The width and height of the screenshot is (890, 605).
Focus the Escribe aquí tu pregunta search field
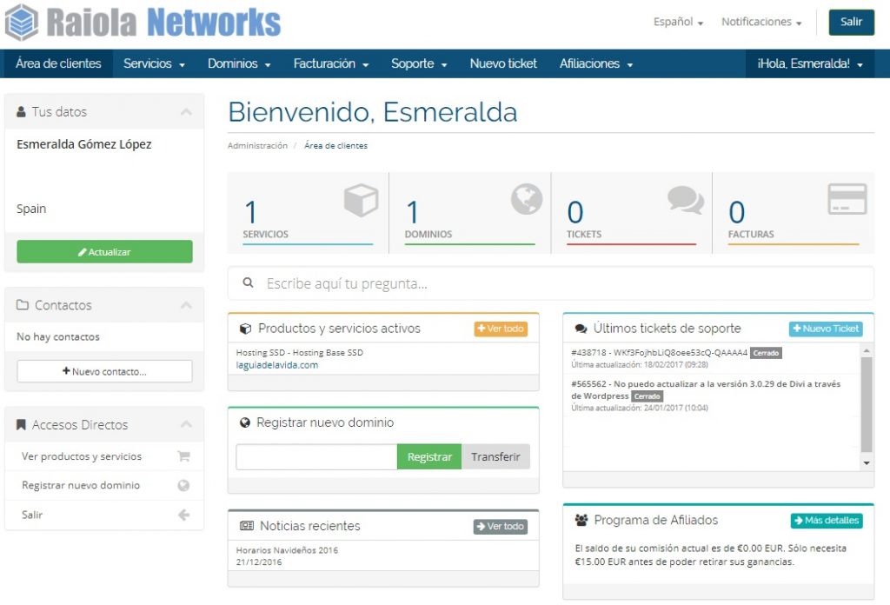click(x=556, y=283)
